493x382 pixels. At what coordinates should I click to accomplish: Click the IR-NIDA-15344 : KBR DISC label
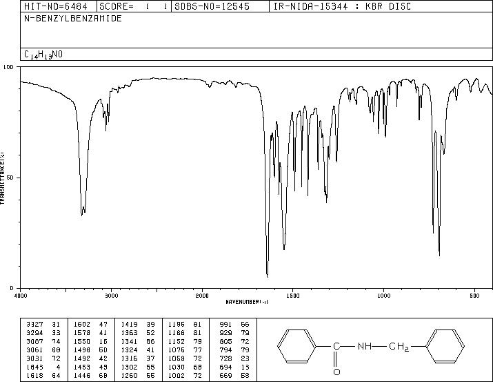click(342, 6)
